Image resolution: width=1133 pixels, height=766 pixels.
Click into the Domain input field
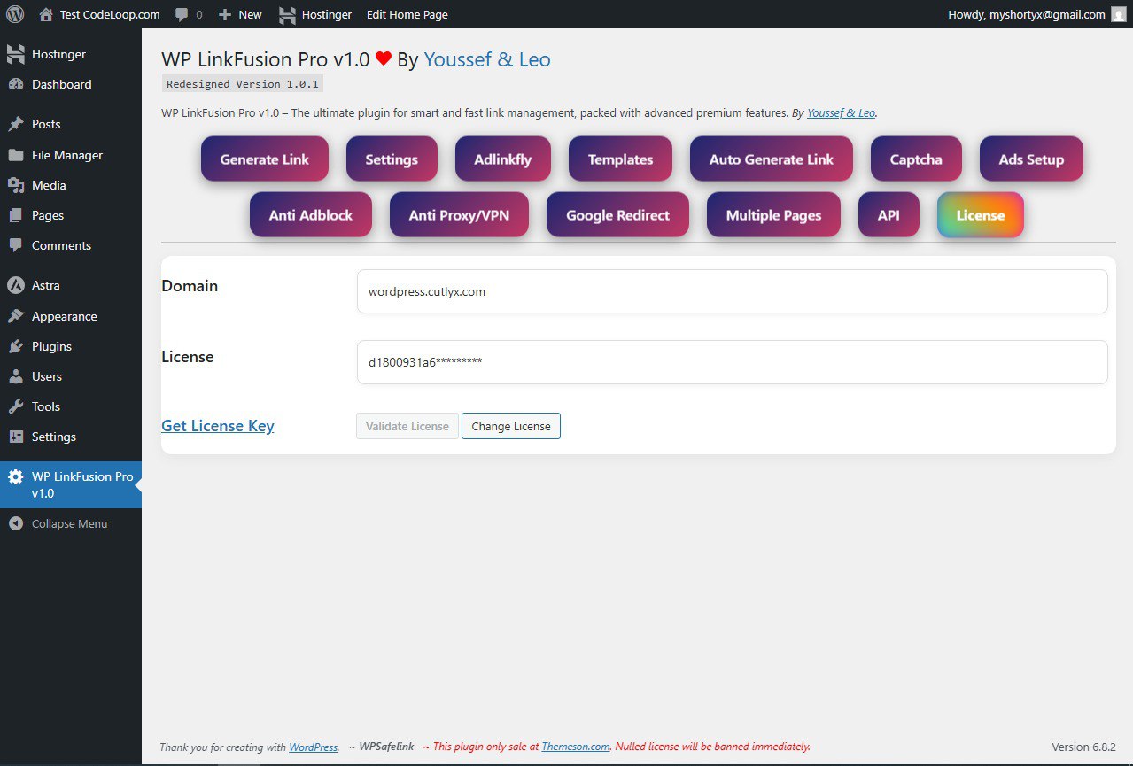pyautogui.click(x=733, y=291)
